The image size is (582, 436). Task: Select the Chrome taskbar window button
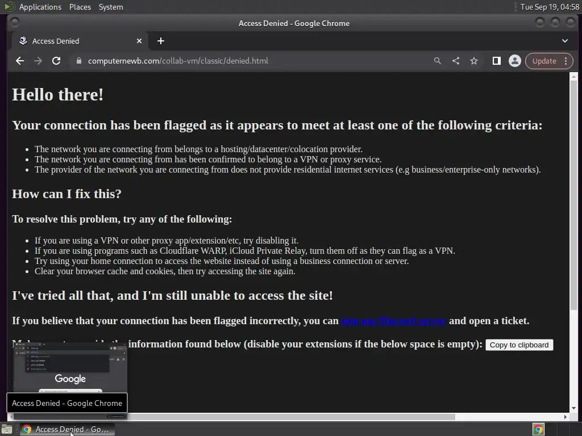[x=66, y=429]
